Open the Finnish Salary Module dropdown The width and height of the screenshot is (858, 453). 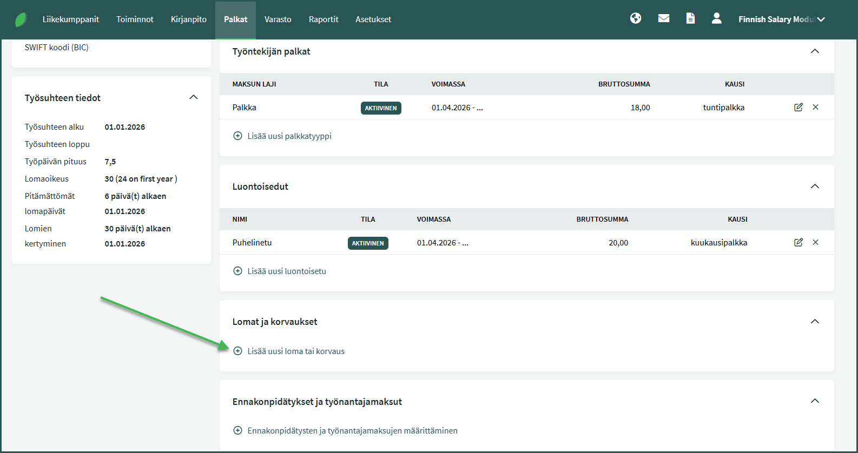coord(781,19)
